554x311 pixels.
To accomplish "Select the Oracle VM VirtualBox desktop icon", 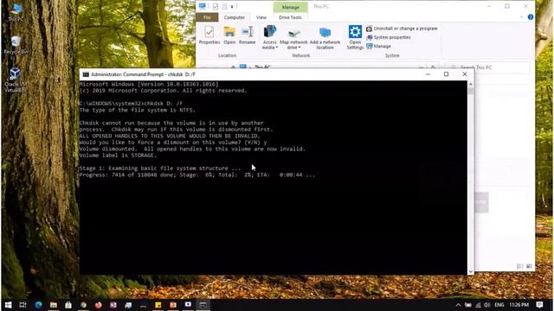I will pyautogui.click(x=16, y=80).
